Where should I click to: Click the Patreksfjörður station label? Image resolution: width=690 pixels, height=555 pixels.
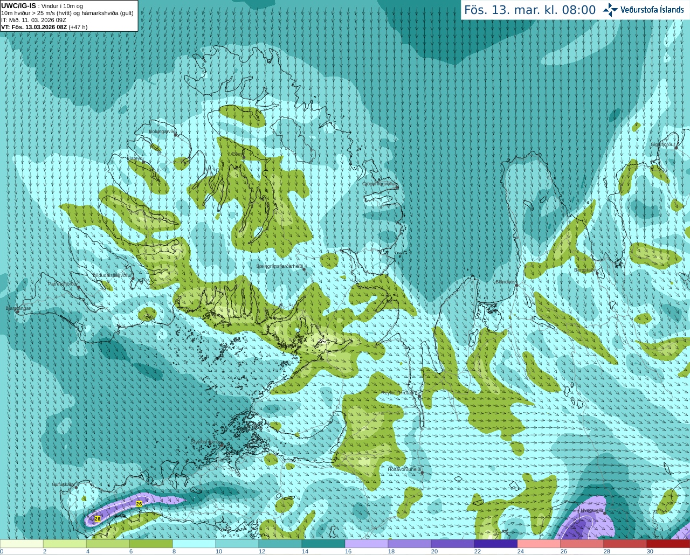[63, 283]
